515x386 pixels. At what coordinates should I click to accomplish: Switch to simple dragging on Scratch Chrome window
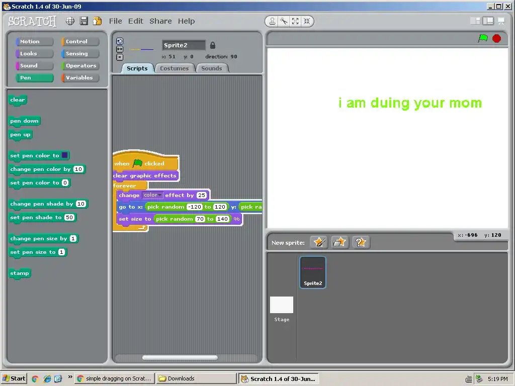coord(114,378)
